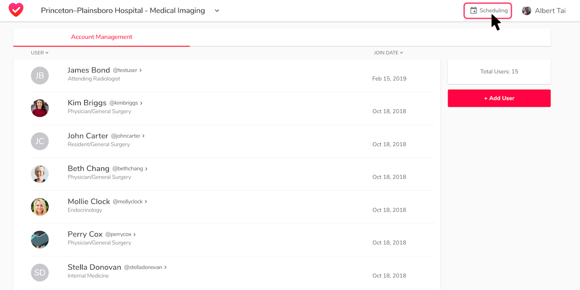
Task: Click Beth Chang's profile photo
Action: [x=40, y=174]
